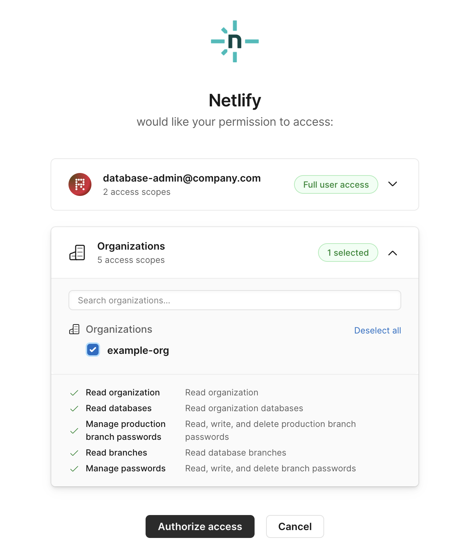Viewport: 469px width, 553px height.
Task: Select the example-org organization label
Action: tap(138, 350)
